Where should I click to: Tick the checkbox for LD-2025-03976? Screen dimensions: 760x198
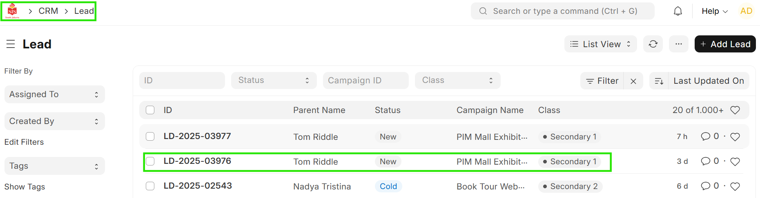pos(150,161)
